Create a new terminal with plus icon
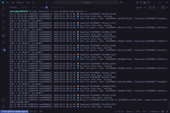 click(144, 7)
